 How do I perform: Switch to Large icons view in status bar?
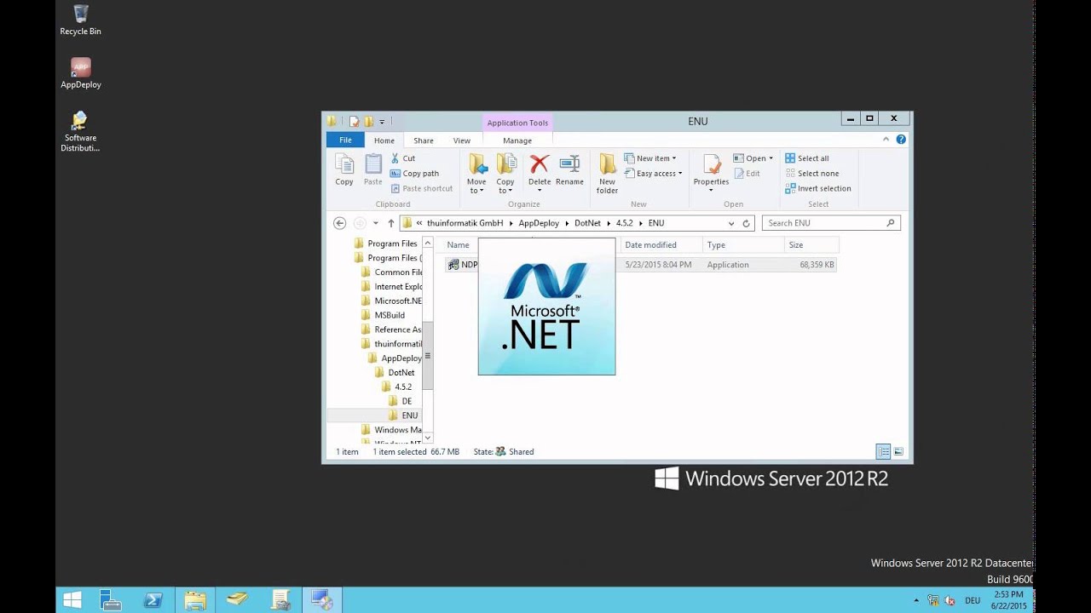(x=898, y=451)
